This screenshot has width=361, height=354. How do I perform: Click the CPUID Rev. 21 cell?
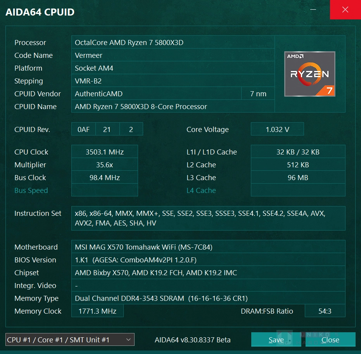click(x=107, y=129)
